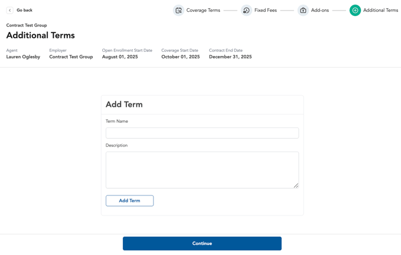Switch to the Add-ons step label
Viewport: 401px width, 255px height.
(320, 10)
